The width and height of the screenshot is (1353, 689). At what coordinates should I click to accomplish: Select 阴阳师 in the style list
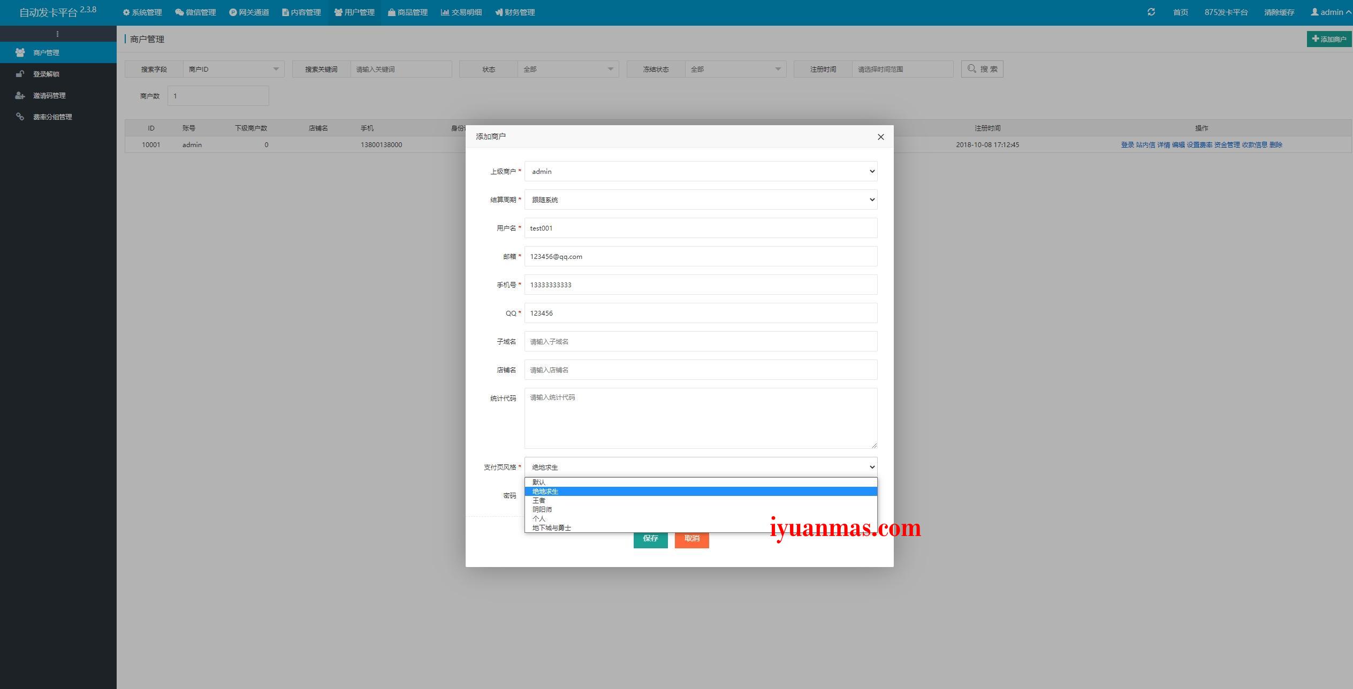[x=701, y=509]
